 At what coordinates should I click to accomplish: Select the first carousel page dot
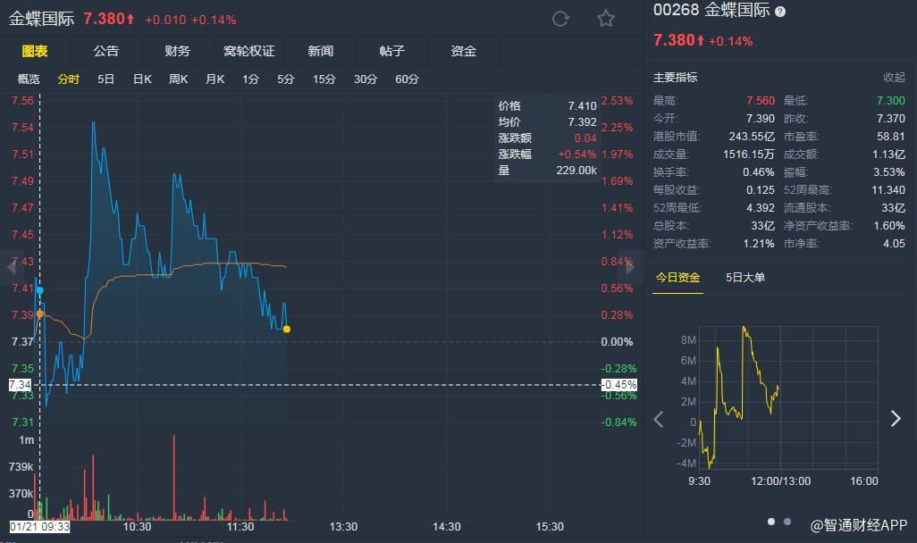pyautogui.click(x=770, y=521)
